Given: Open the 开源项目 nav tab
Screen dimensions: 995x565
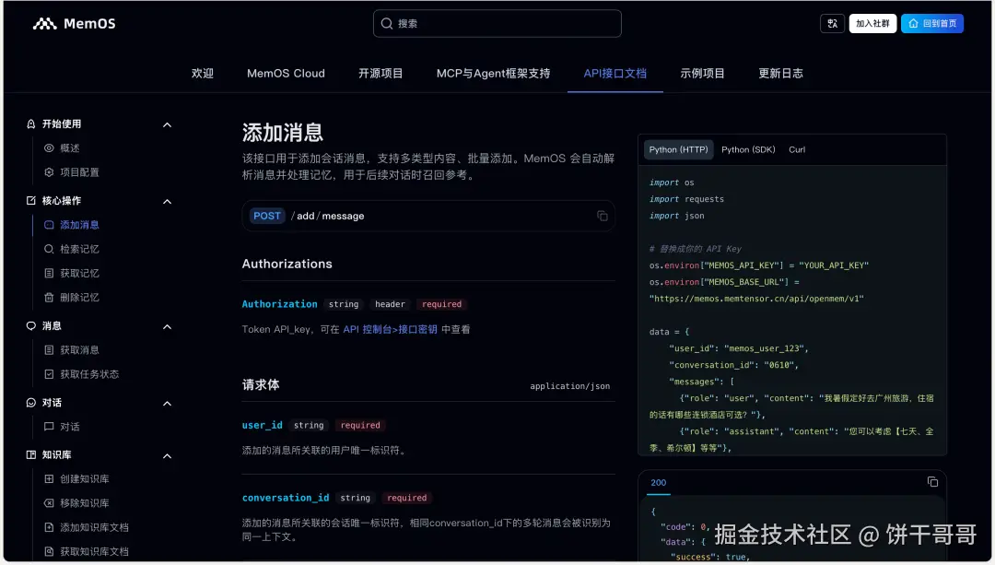Looking at the screenshot, I should click(x=380, y=74).
